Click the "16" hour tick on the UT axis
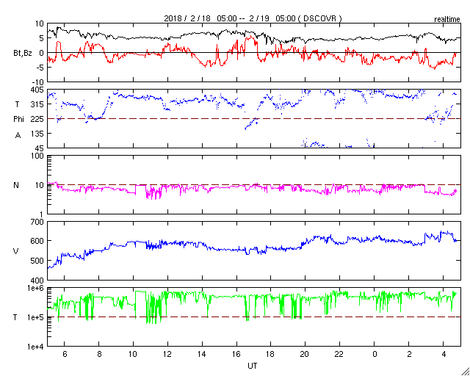470x376 pixels. point(236,354)
